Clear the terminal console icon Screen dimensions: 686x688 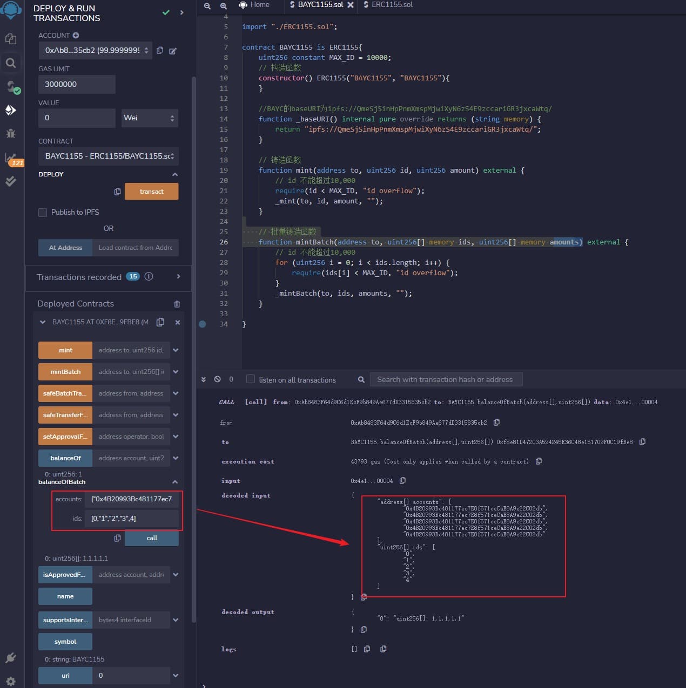pos(217,379)
